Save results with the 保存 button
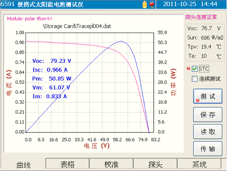Viewport: 228px width, 171px height. 208,115
